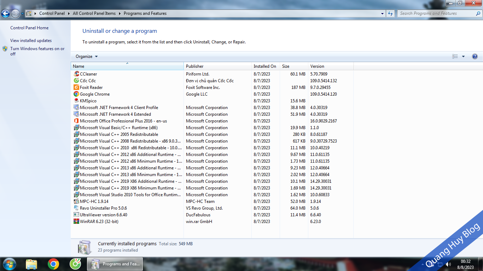Open the view options dropdown arrow

coord(463,56)
